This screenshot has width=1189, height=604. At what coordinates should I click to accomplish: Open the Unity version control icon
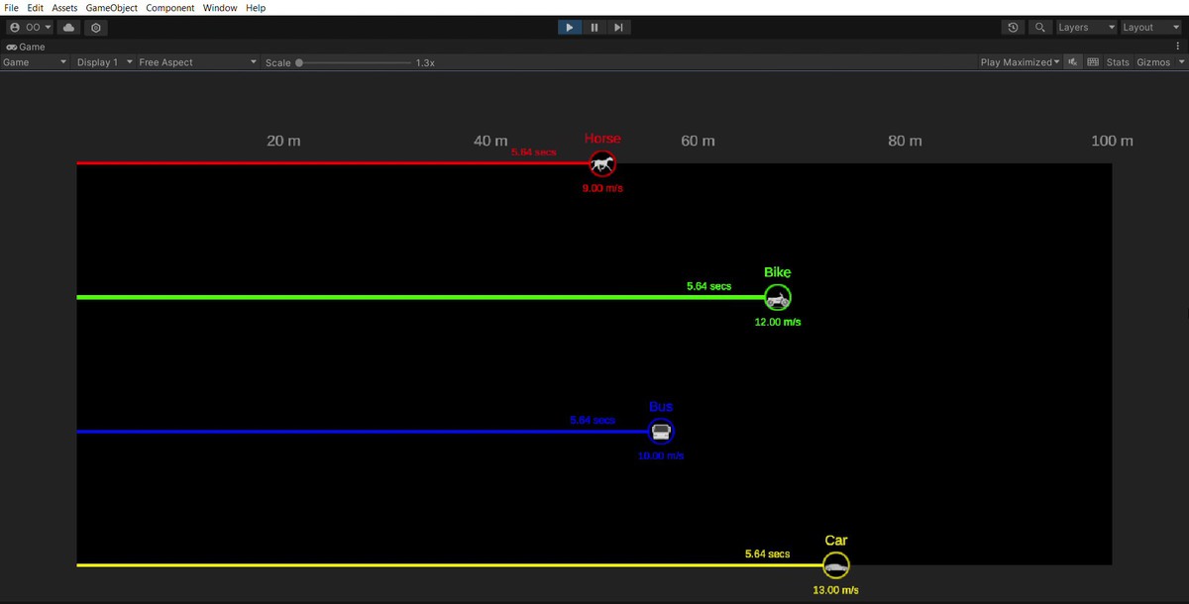pos(96,28)
